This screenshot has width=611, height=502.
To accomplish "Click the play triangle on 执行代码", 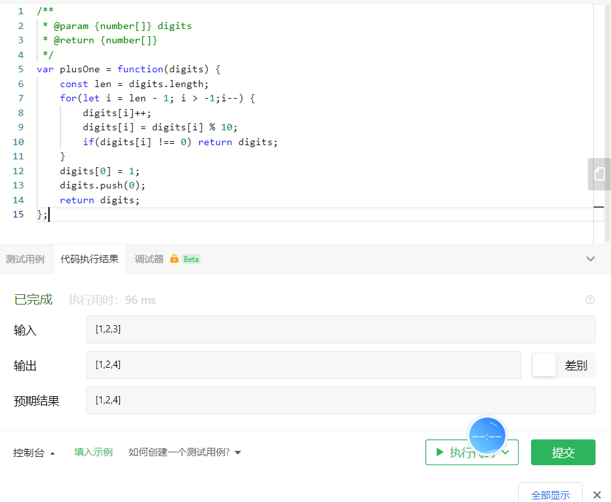I will coord(440,452).
